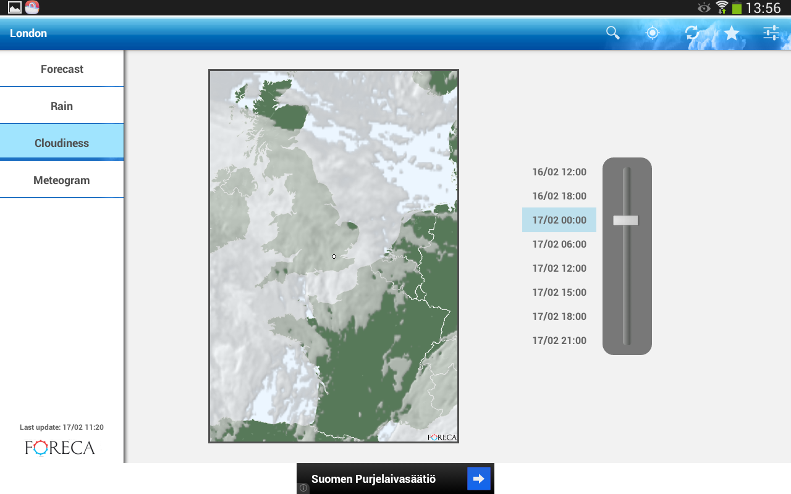Screen dimensions: 791x494
Task: Select the Cloudiness tab
Action: [62, 143]
